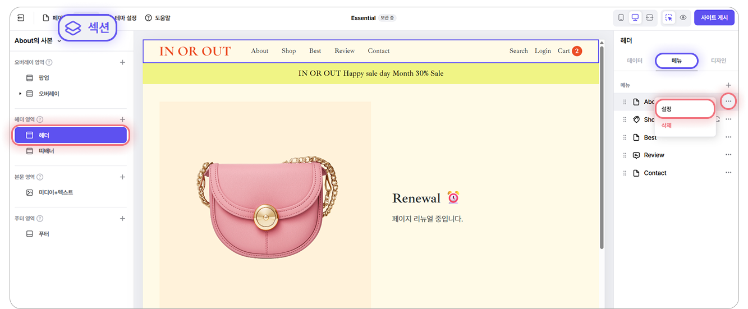748x309 pixels.
Task: Click drag handle of Best menu row
Action: 625,137
